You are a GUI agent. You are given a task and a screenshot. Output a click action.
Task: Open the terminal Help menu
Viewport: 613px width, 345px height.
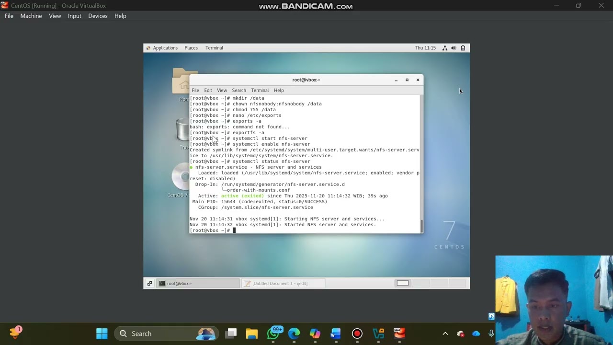(279, 90)
